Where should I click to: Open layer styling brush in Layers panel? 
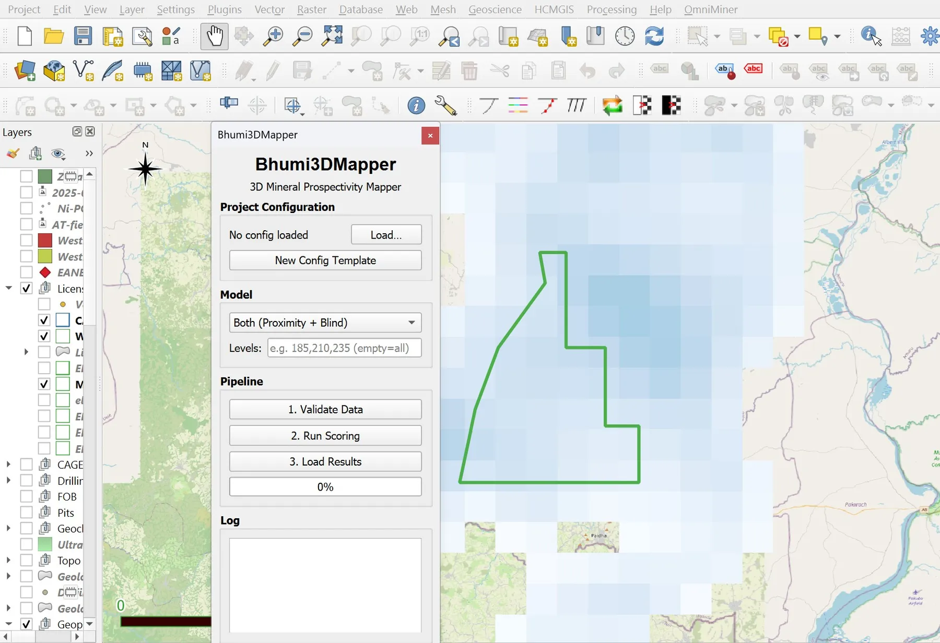[x=13, y=153]
